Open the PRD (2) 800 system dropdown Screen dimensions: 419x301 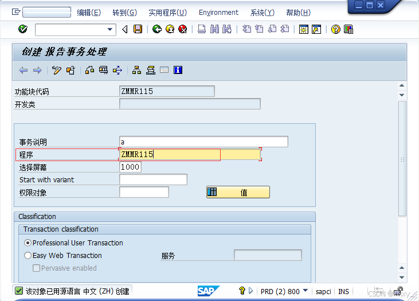[306, 290]
